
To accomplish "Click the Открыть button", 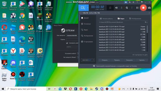I will pyautogui.click(x=105, y=60).
